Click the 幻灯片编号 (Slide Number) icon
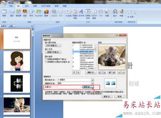 point(94,14)
